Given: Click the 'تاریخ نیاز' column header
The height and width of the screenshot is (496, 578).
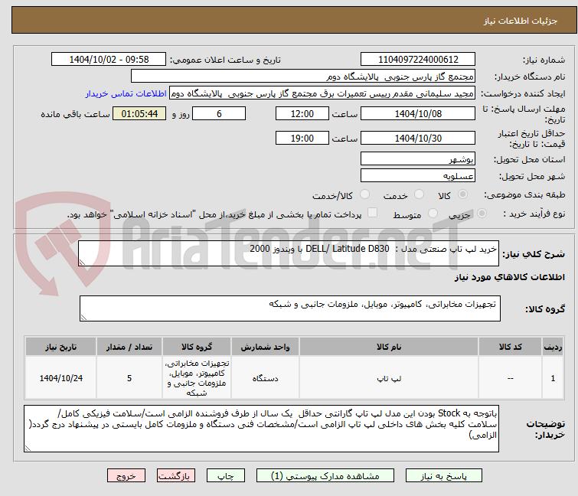Looking at the screenshot, I should coord(60,347).
